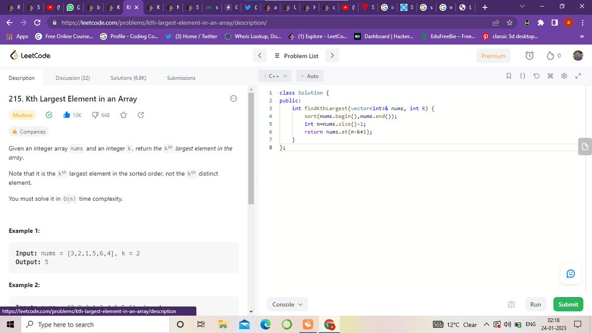
Task: Click the debugger bug icon
Action: tap(512, 304)
